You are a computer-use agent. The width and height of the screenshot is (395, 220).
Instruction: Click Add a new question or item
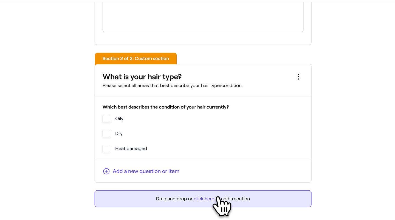tap(146, 171)
